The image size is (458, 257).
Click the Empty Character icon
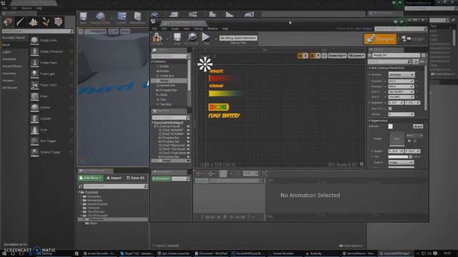(x=34, y=51)
